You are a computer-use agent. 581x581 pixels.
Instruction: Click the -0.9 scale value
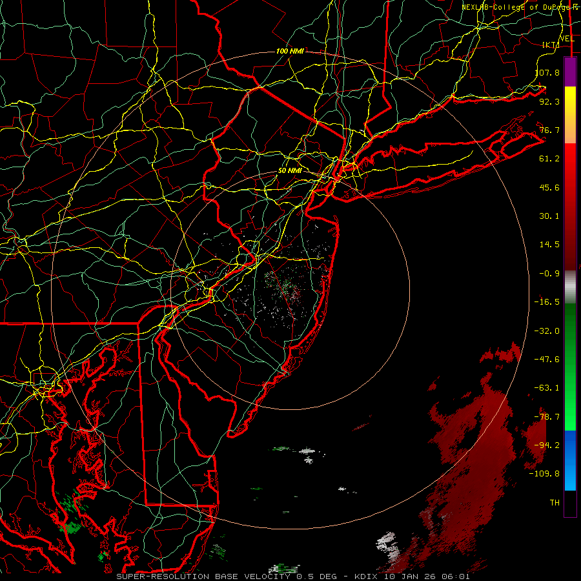549,274
